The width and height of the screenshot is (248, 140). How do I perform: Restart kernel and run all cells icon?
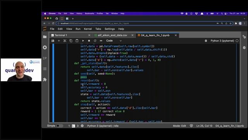101,41
